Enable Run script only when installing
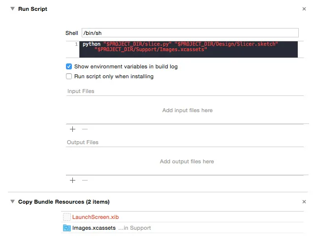315x244 pixels. (x=69, y=77)
